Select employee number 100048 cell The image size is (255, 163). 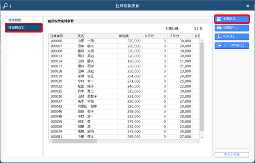[62, 116]
